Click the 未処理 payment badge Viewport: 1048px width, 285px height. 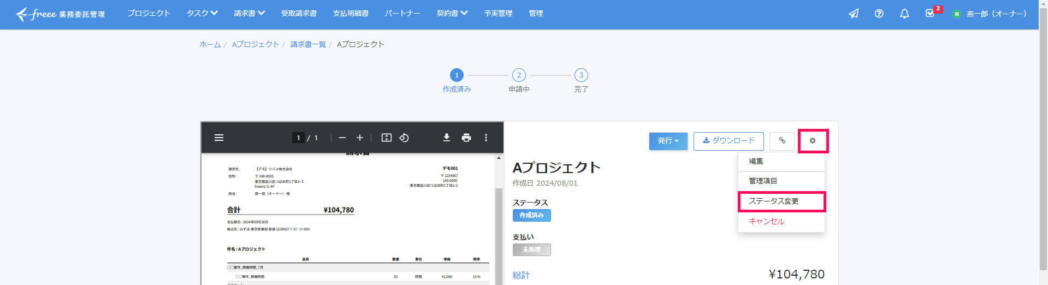[x=531, y=250]
